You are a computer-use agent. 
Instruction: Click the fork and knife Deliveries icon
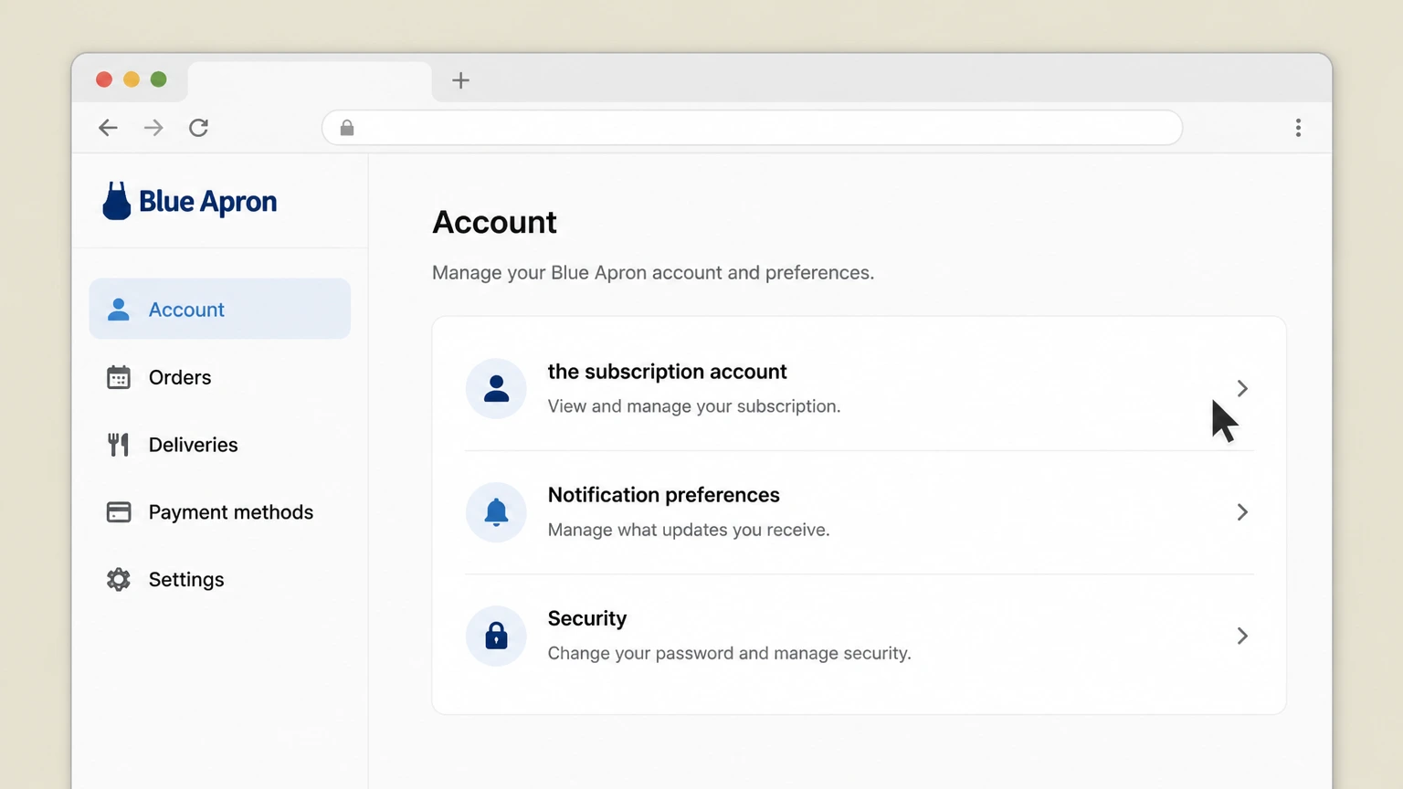pos(119,445)
